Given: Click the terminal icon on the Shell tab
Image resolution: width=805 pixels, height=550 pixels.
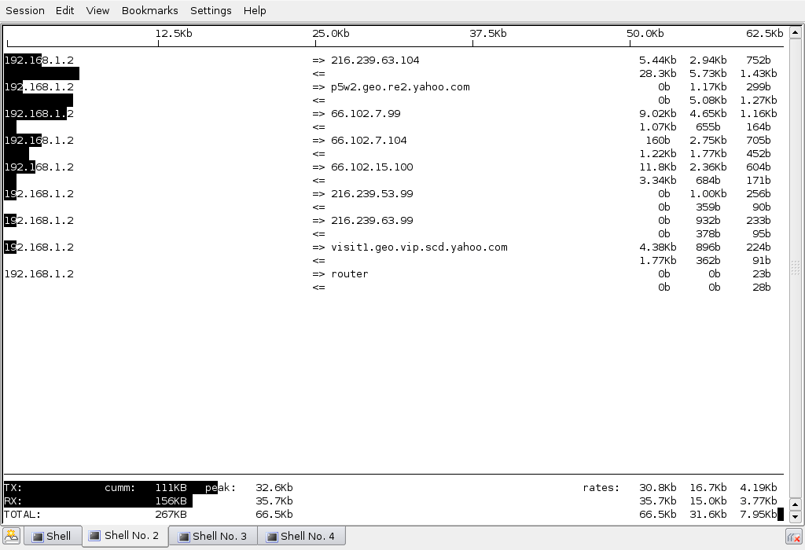Looking at the screenshot, I should (36, 536).
